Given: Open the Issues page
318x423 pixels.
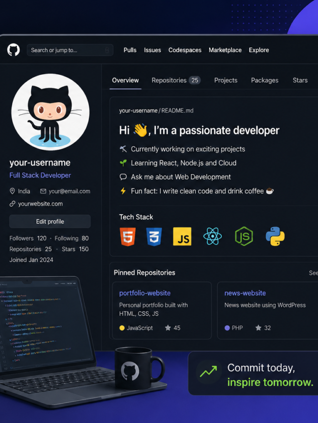Looking at the screenshot, I should pyautogui.click(x=153, y=50).
